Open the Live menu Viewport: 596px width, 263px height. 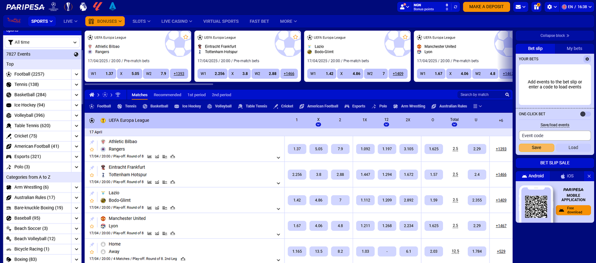coord(71,21)
